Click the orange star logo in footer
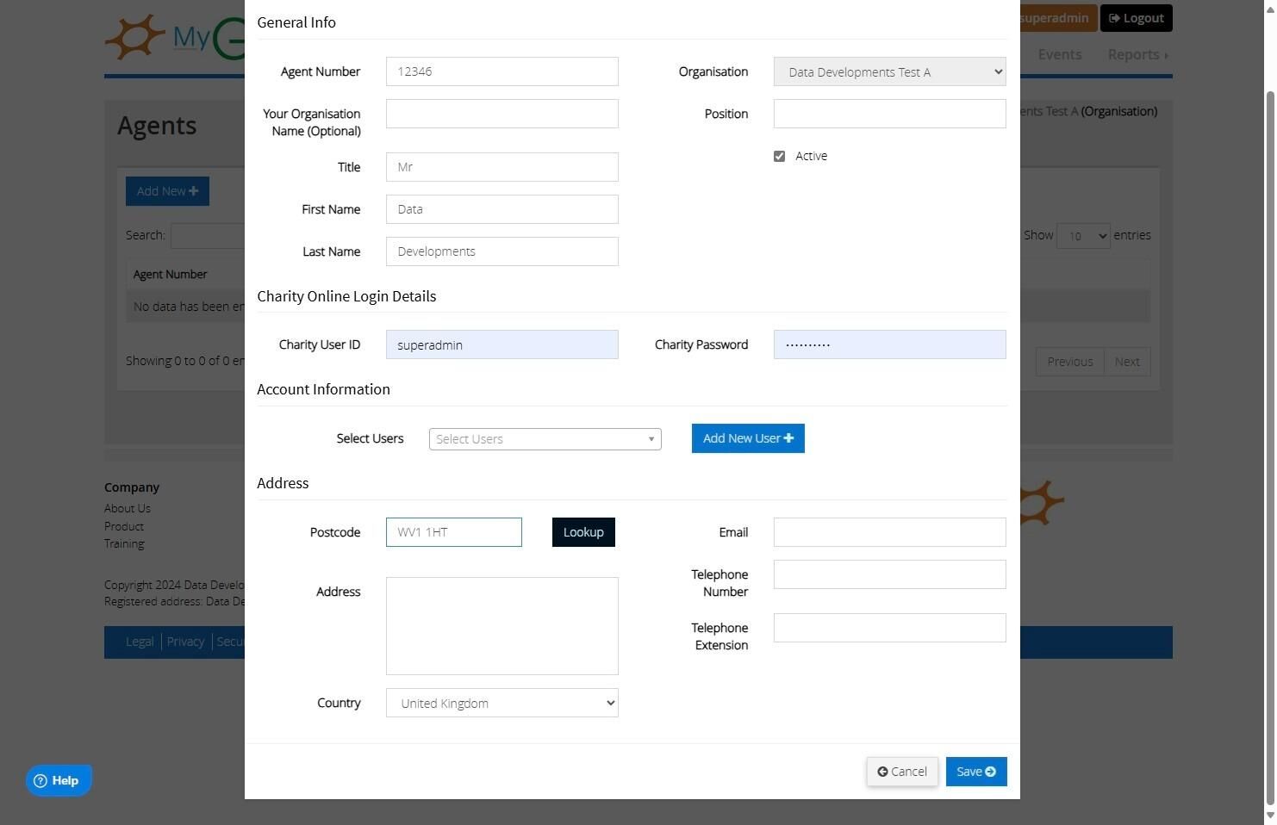Image resolution: width=1277 pixels, height=825 pixels. [1042, 503]
